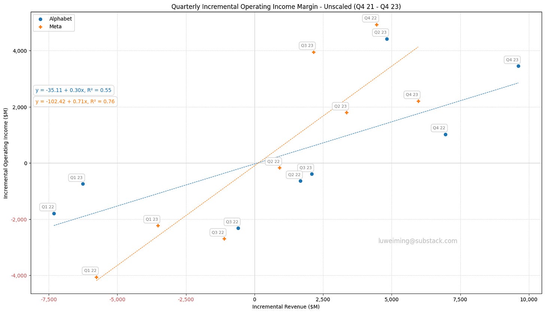Screen dimensions: 545x313
Task: Click the orange Meta marker for Q1 23
Action: (x=158, y=226)
